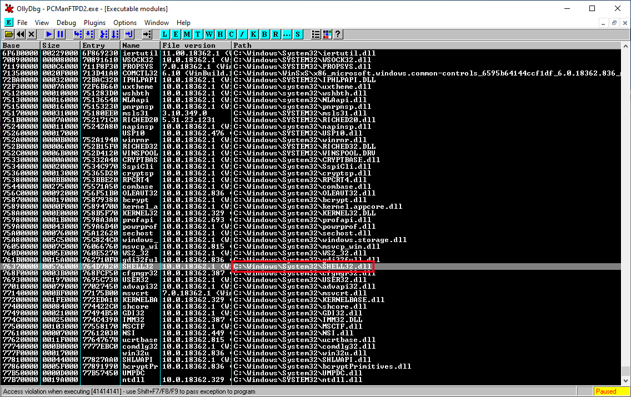631x397 pixels.
Task: Show References with R button
Action: point(276,34)
